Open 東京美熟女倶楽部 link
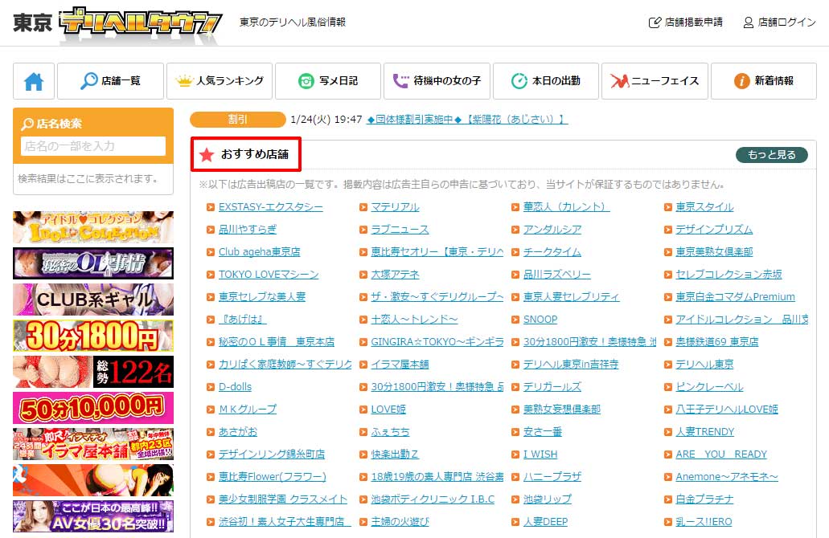829x538 pixels. point(714,252)
